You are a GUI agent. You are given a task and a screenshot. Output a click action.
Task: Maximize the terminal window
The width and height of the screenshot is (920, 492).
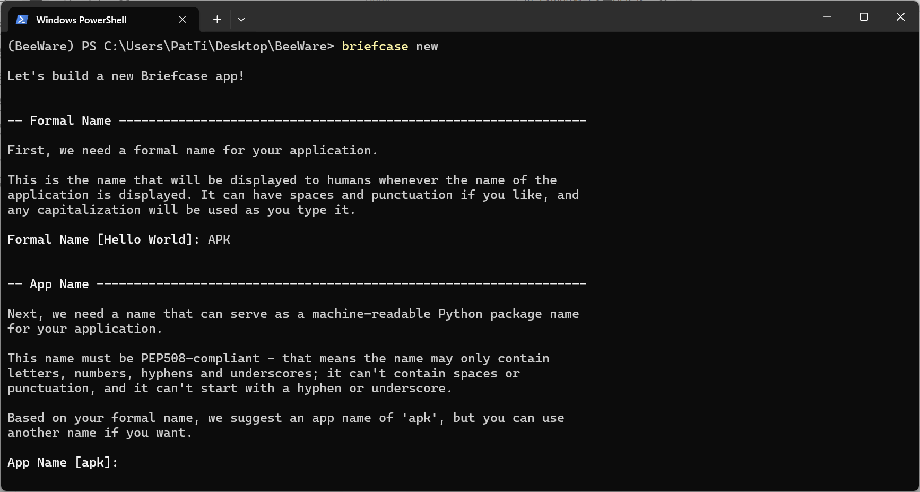tap(864, 17)
